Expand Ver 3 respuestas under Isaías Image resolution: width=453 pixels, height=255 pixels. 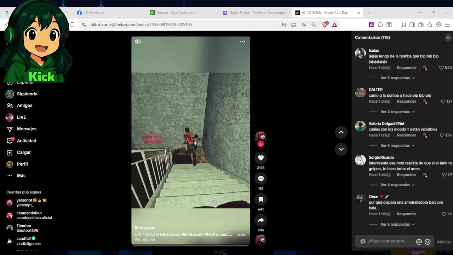click(x=397, y=78)
